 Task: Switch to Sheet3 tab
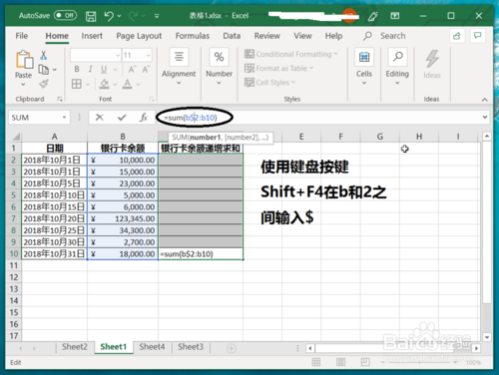191,347
